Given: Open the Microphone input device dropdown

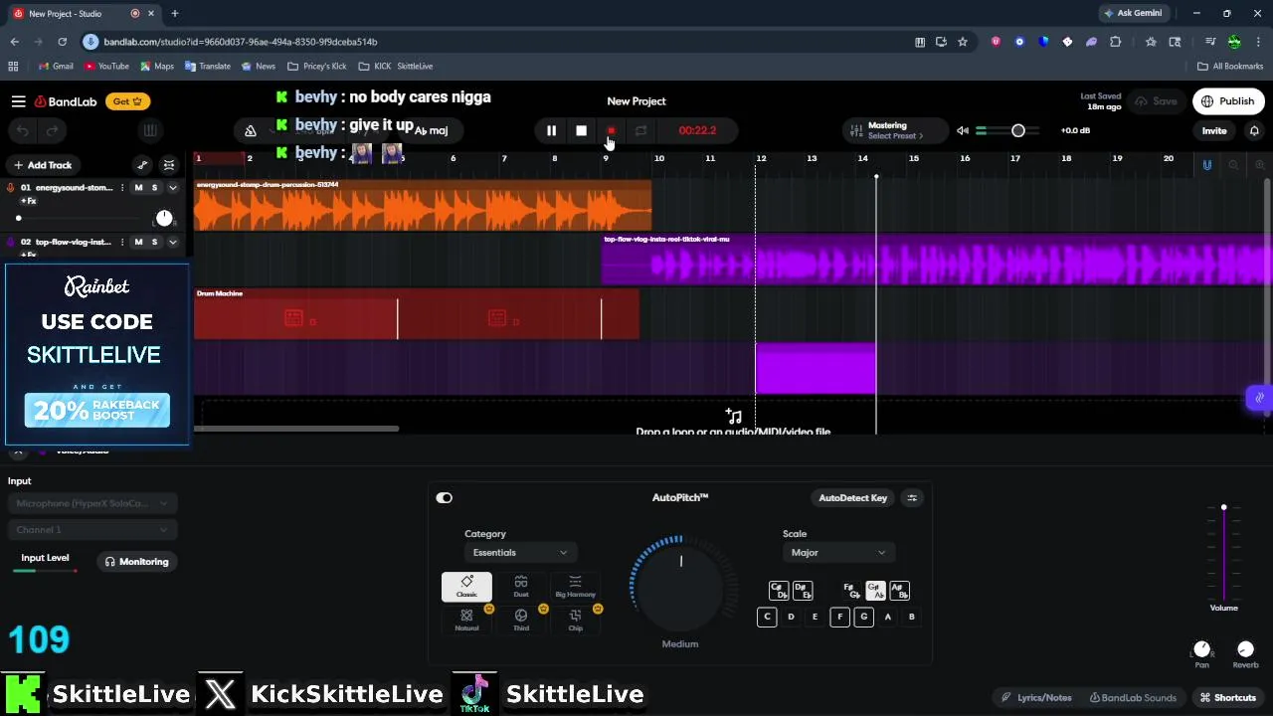Looking at the screenshot, I should pyautogui.click(x=92, y=503).
